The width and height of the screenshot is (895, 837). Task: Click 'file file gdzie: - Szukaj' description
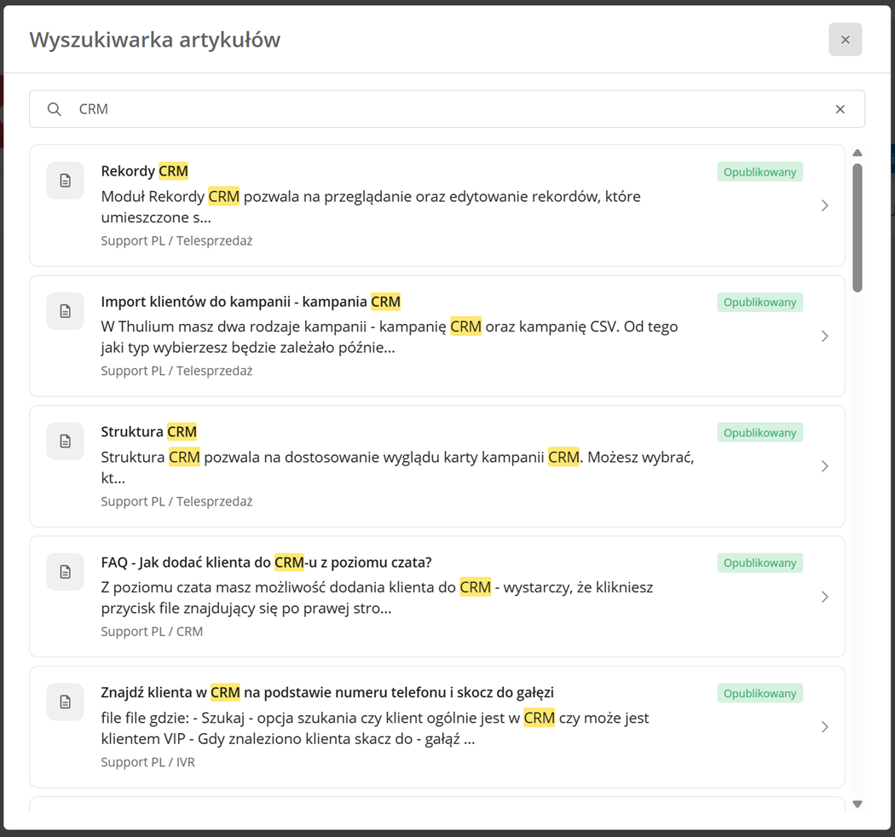pos(375,728)
